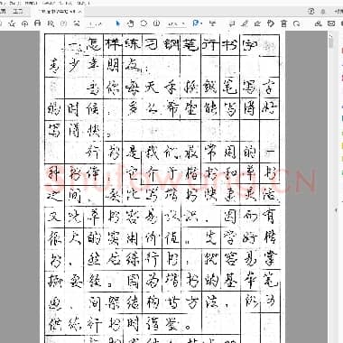Go to the previous page
The image size is (343, 343).
coord(64,23)
